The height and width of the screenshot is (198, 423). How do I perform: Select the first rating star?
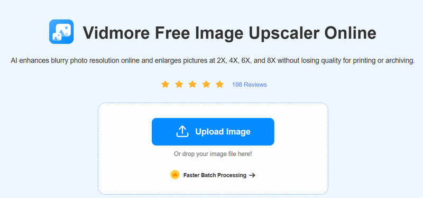click(x=165, y=84)
